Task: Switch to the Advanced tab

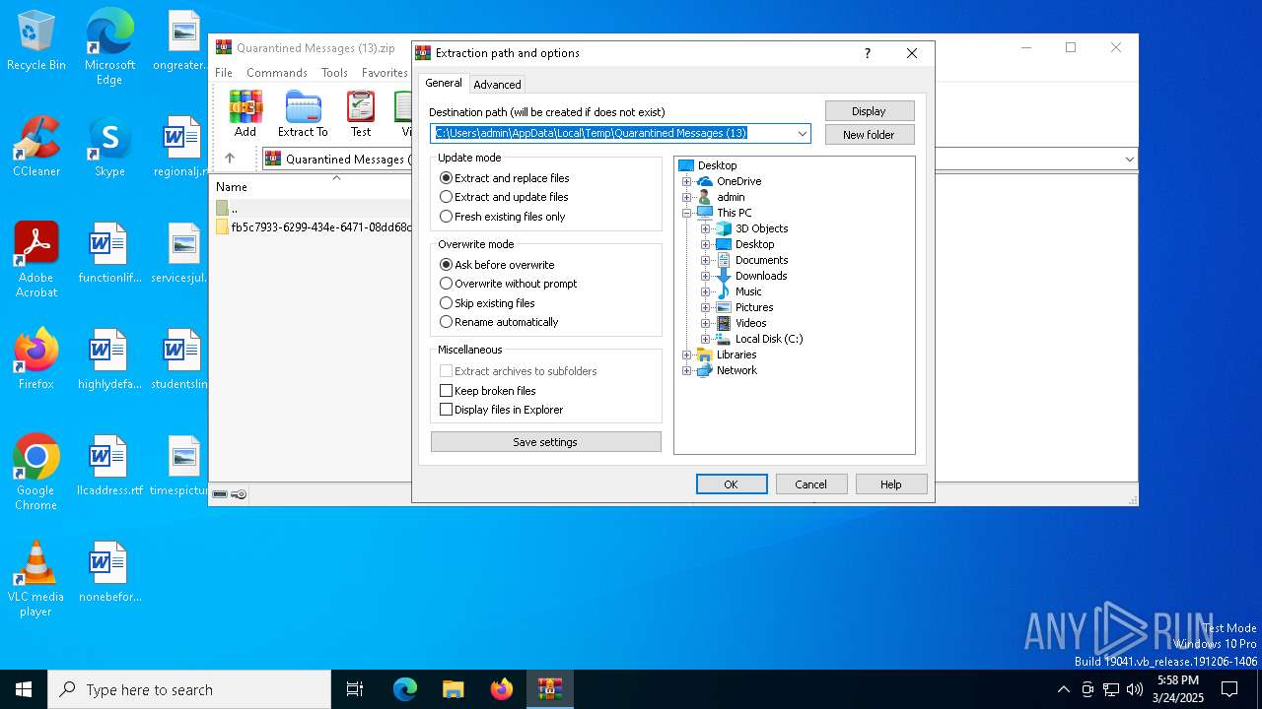Action: pos(497,85)
